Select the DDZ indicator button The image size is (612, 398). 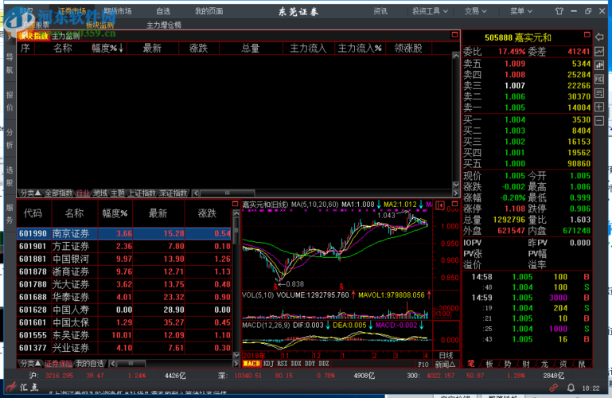(x=324, y=364)
